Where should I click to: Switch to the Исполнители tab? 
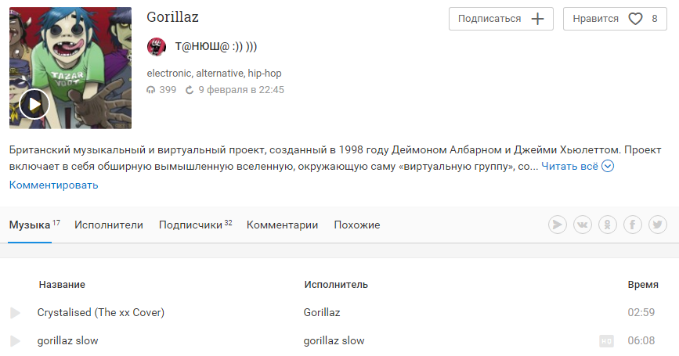coord(109,225)
